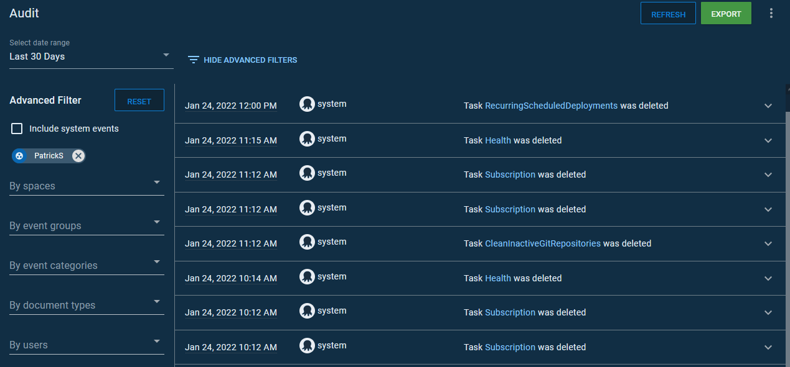Open the By document types dropdown
Image resolution: width=790 pixels, height=367 pixels.
[x=87, y=304]
